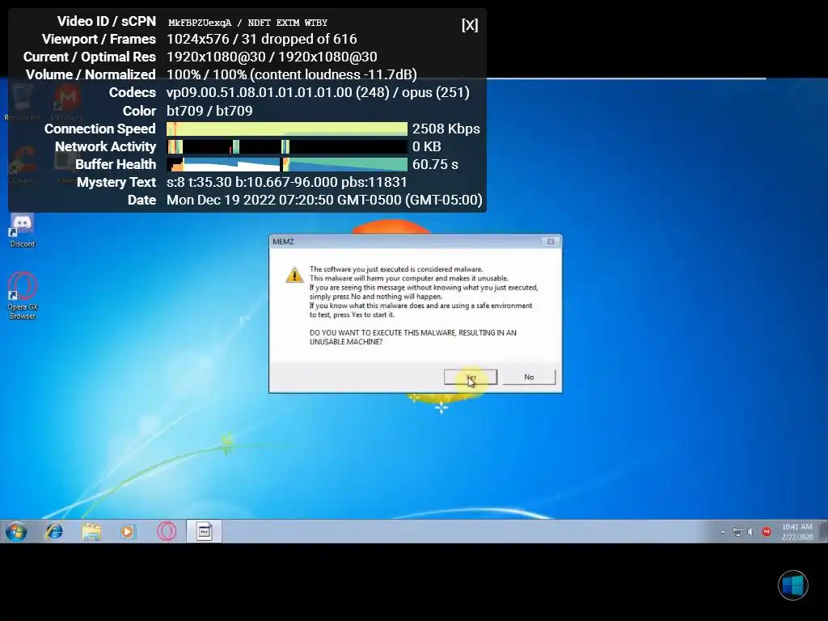Click the '1920x1080@30 / 1920x1080@30' resolution value
Image resolution: width=828 pixels, height=621 pixels.
272,57
